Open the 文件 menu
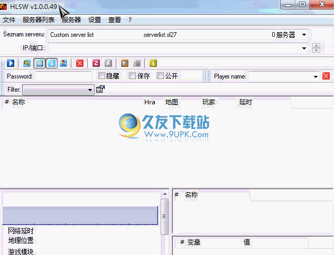The image size is (334, 255). pyautogui.click(x=9, y=20)
